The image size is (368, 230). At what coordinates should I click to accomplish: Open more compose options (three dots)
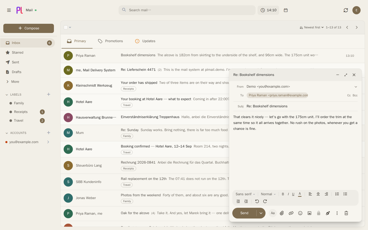[337, 213]
